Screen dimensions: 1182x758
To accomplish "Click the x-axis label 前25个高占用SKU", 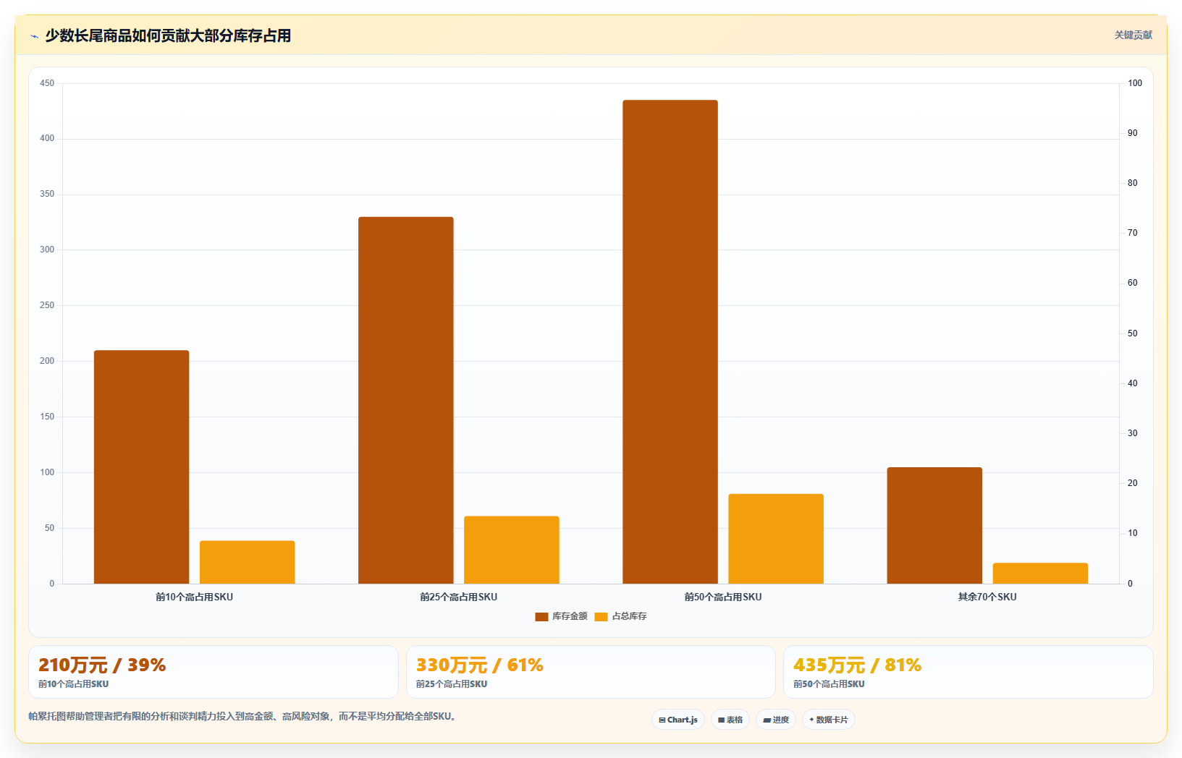I will point(458,597).
